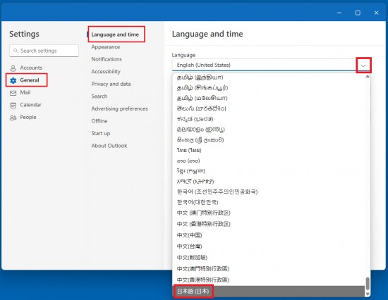The image size is (388, 300).
Task: Select ไทย (ไทย) language option
Action: click(269, 150)
